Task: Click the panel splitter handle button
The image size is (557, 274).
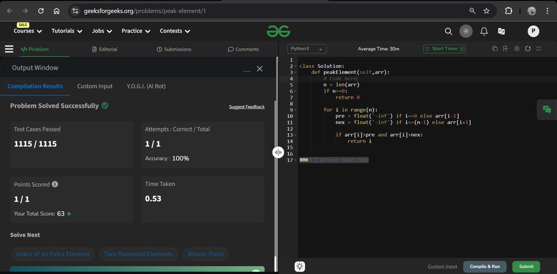Action: (278, 152)
